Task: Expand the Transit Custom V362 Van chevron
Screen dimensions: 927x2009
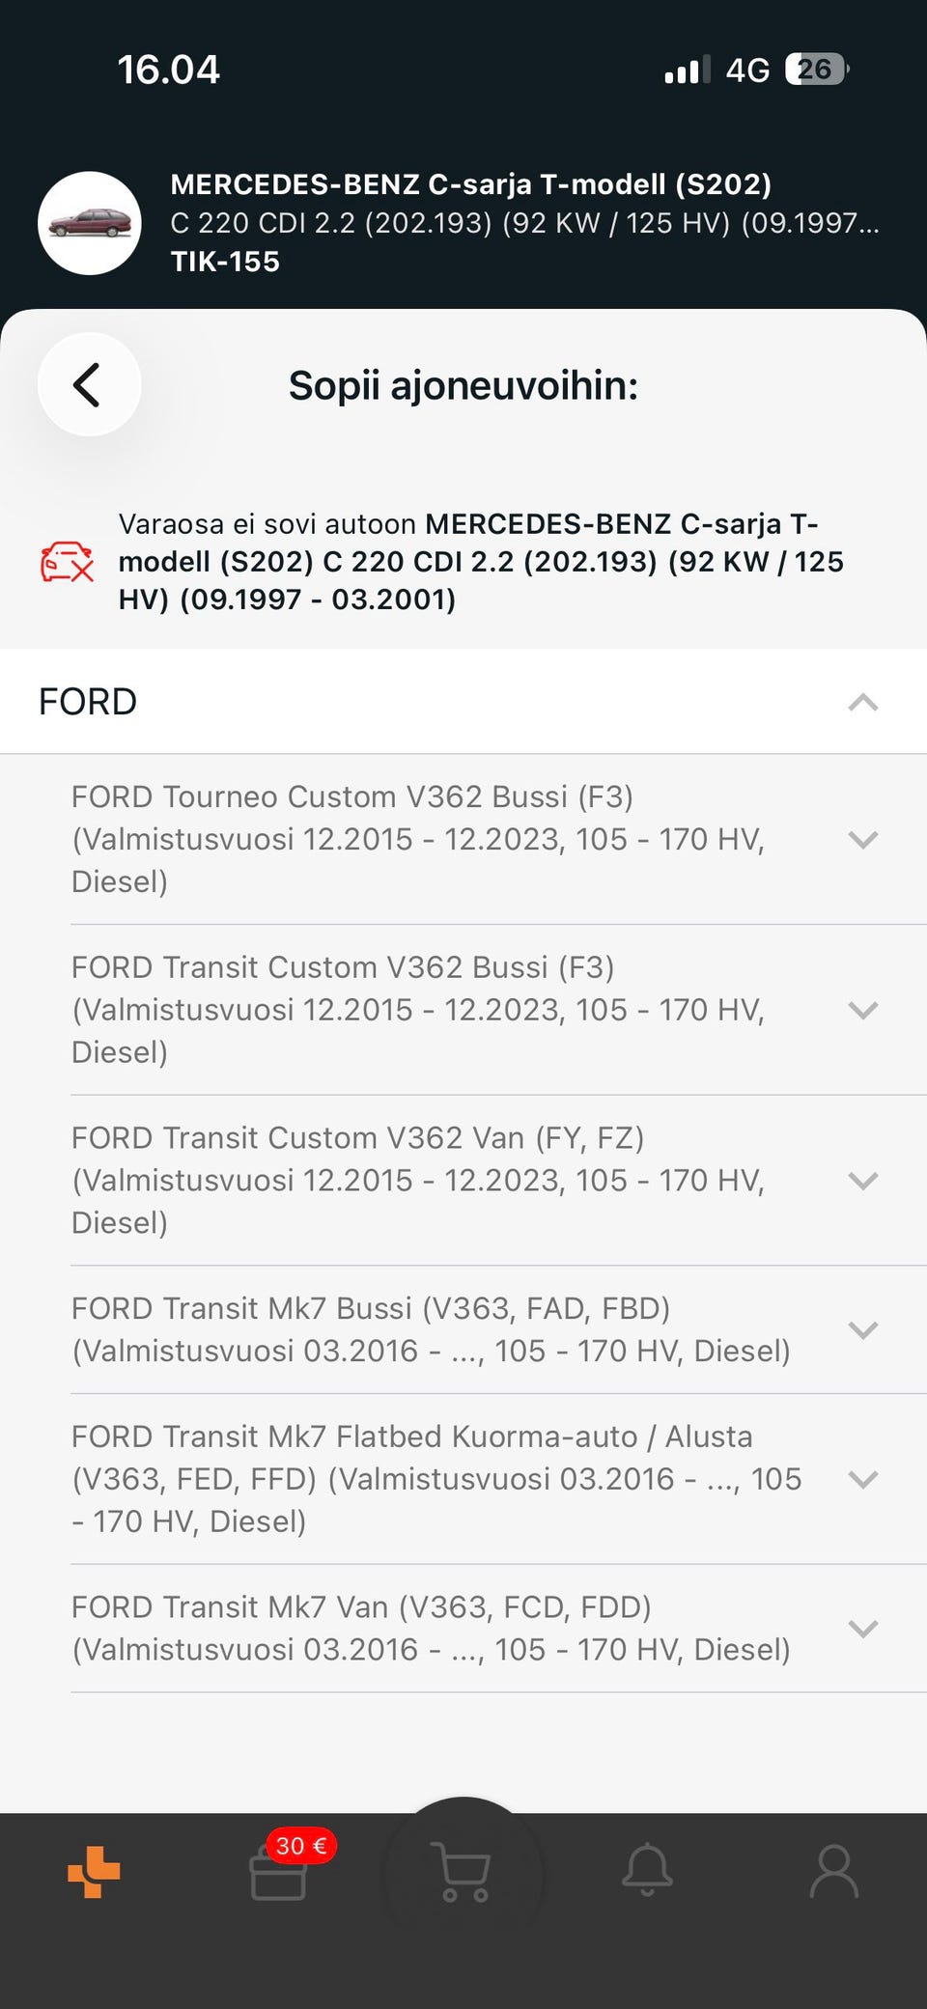Action: (x=862, y=1180)
